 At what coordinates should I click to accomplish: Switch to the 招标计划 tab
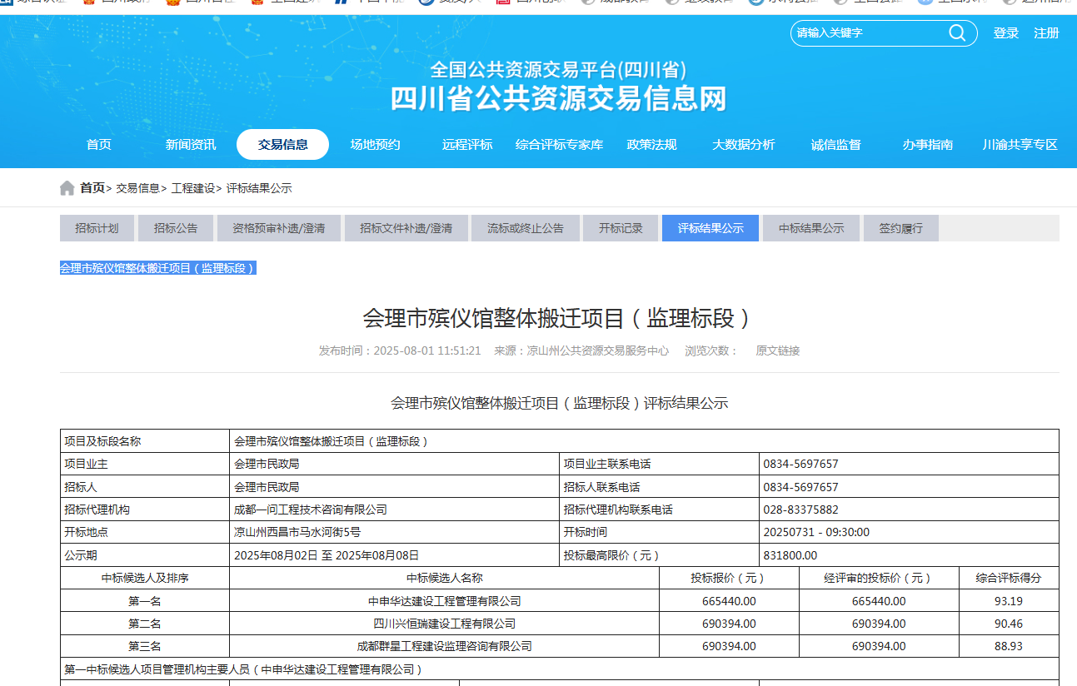point(97,228)
